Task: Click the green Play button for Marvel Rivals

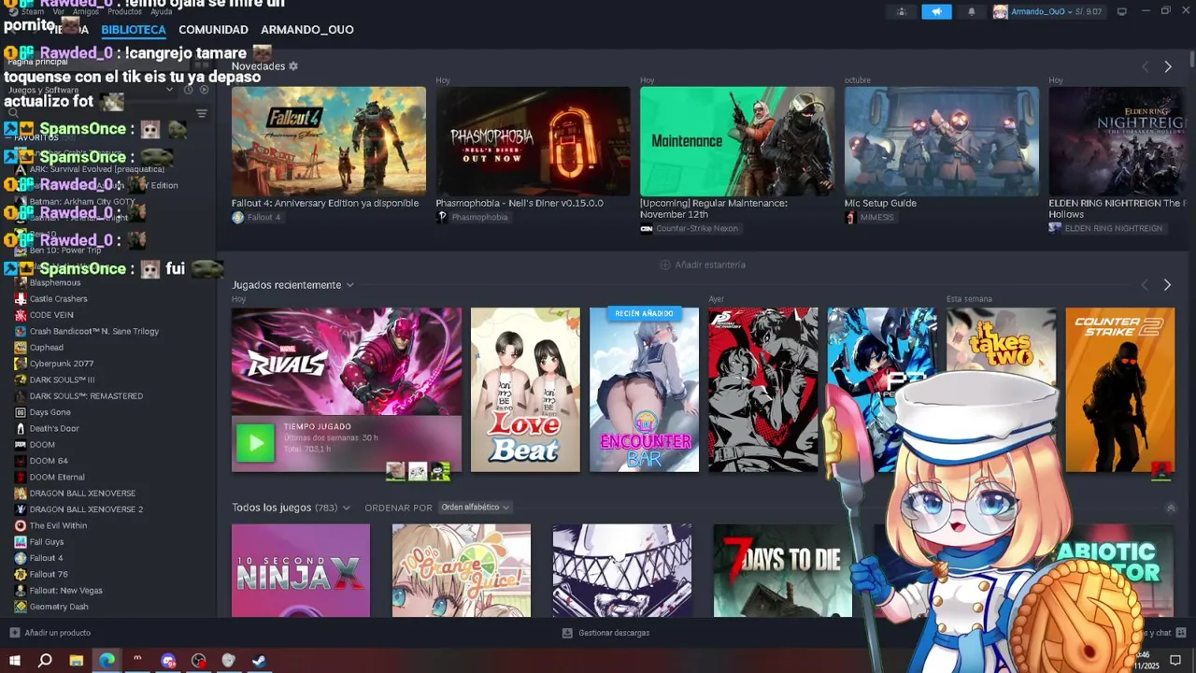Action: [255, 443]
